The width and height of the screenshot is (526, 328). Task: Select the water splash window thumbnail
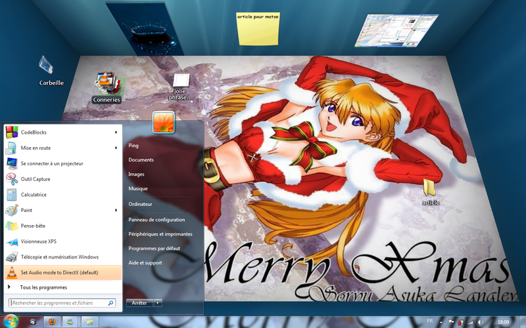click(145, 28)
